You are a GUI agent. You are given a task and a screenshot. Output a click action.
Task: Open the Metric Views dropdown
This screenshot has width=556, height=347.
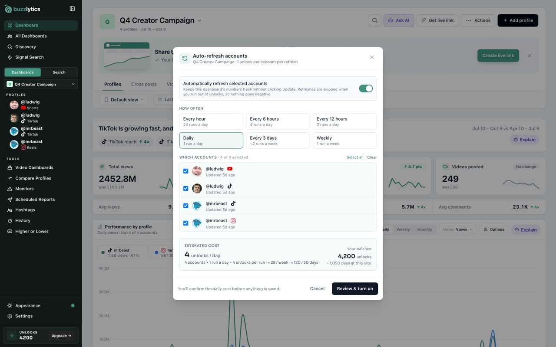pos(458,229)
